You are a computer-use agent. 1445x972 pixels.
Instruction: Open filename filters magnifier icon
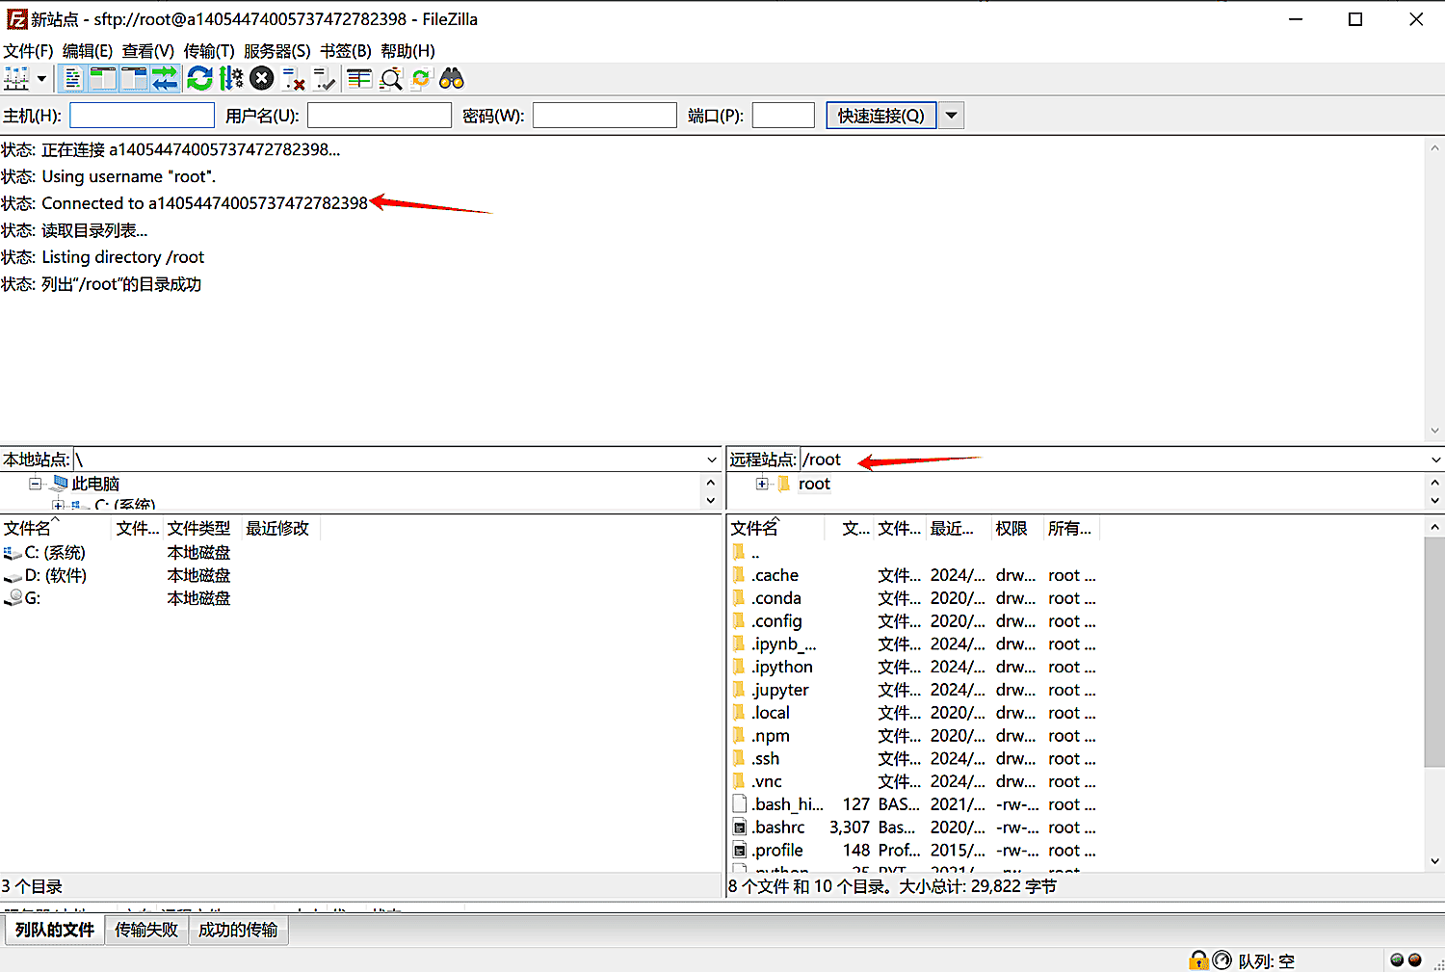coord(390,79)
